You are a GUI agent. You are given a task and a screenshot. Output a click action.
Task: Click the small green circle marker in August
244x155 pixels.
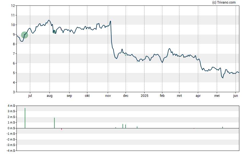point(54,32)
